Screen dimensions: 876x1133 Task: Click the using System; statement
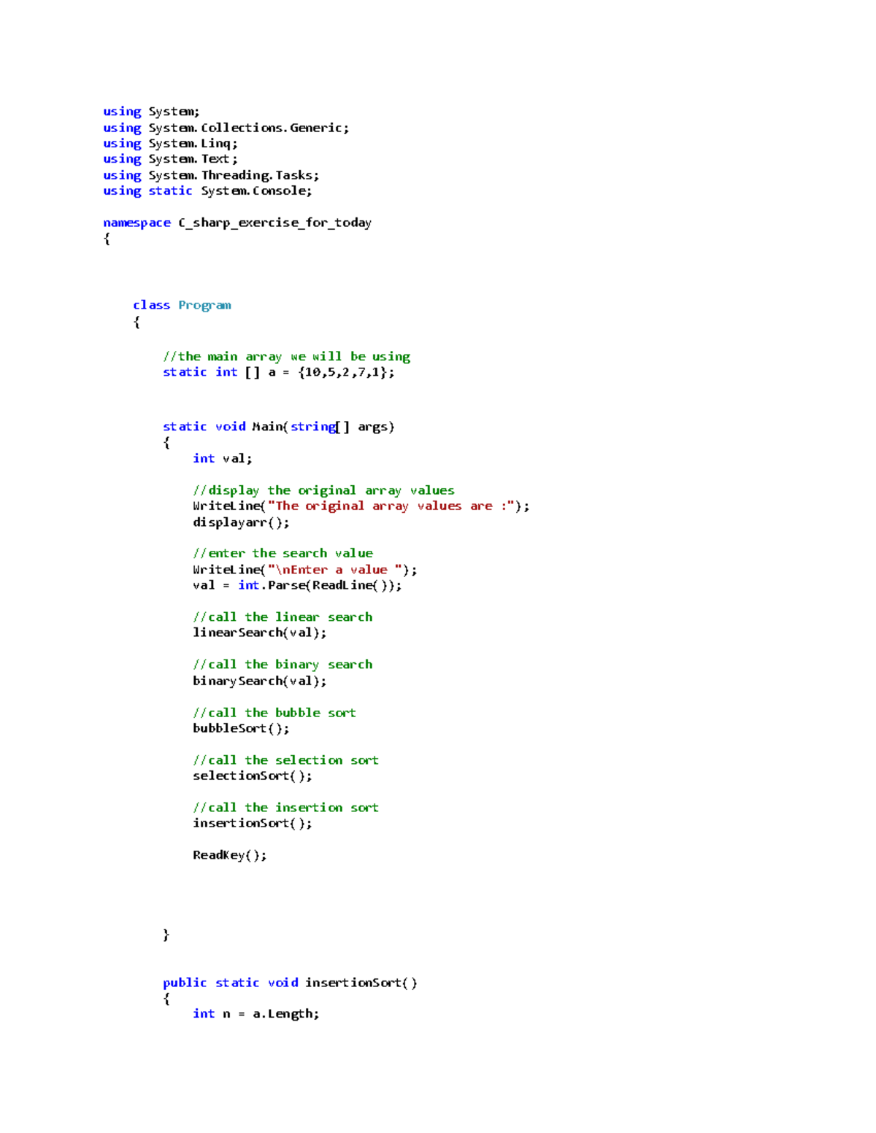click(x=150, y=111)
